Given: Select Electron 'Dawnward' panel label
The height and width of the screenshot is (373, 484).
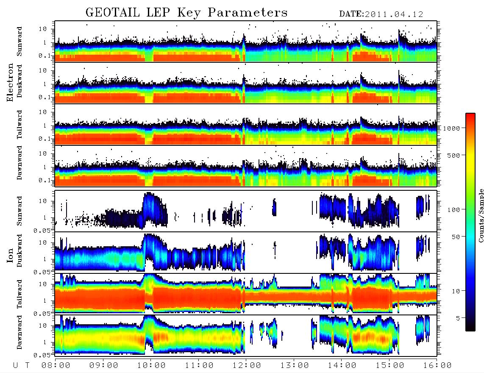Looking at the screenshot, I should (19, 163).
